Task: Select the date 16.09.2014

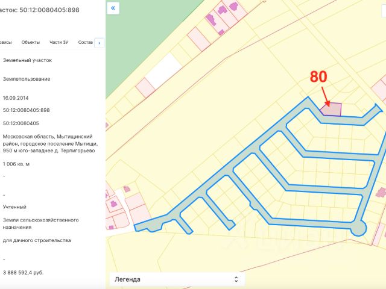Action: pos(16,98)
